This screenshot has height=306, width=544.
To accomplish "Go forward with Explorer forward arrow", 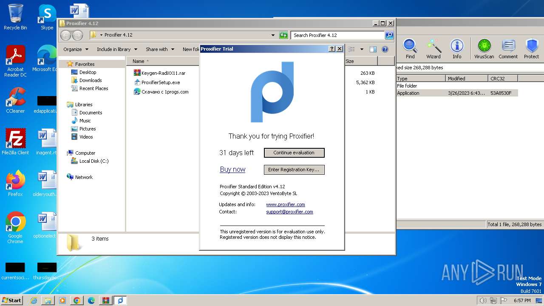I will 77,35.
